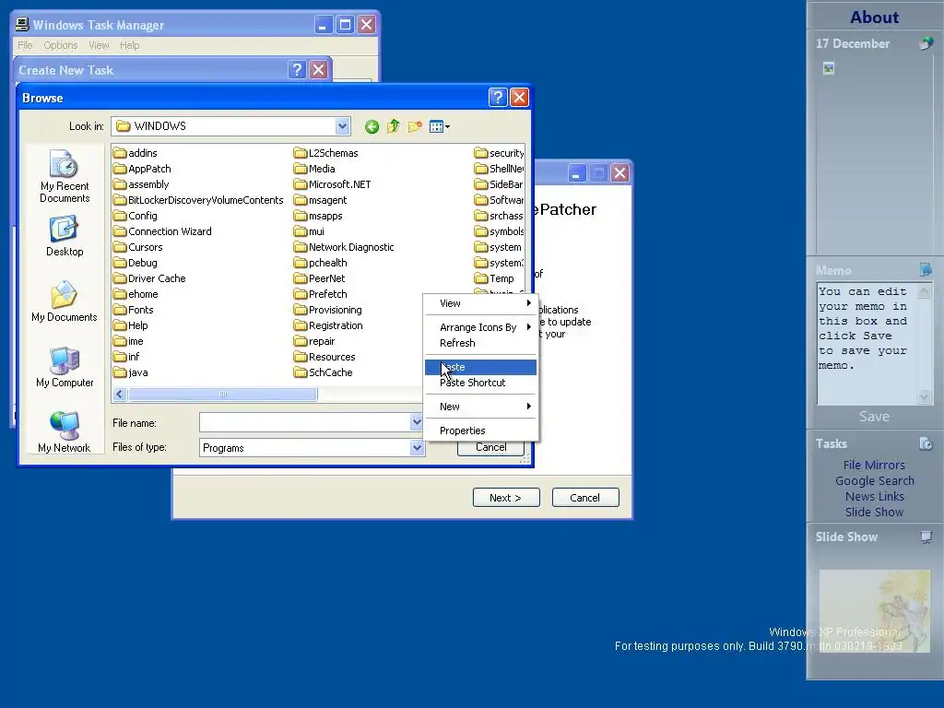
Task: Click the About header in sidebar
Action: click(x=874, y=17)
